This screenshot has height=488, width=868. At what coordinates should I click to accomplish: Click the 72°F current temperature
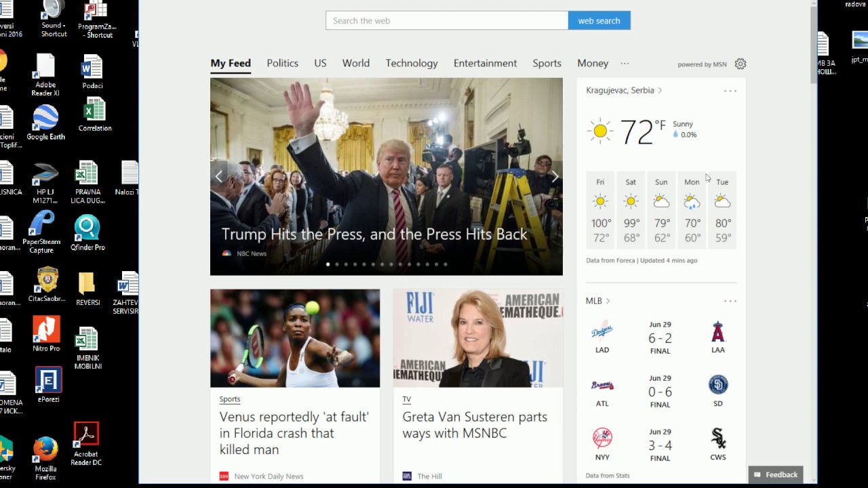[643, 131]
